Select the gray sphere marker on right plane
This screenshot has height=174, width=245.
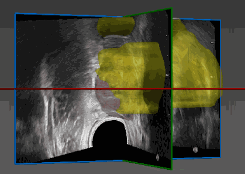[195, 150]
